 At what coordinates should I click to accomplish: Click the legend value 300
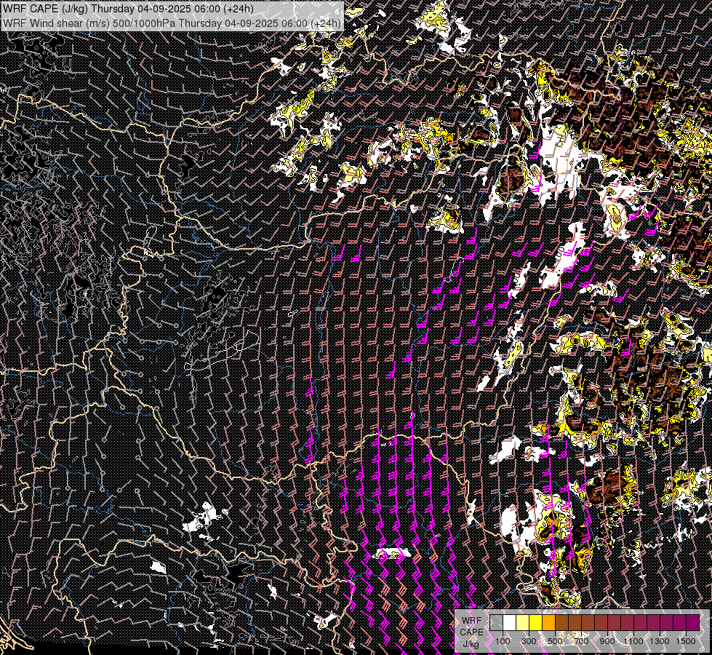click(x=529, y=641)
